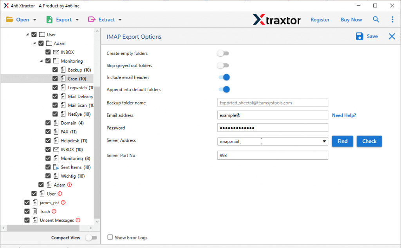The width and height of the screenshot is (401, 248).
Task: Collapse the Monitoring tree node
Action: [41, 61]
